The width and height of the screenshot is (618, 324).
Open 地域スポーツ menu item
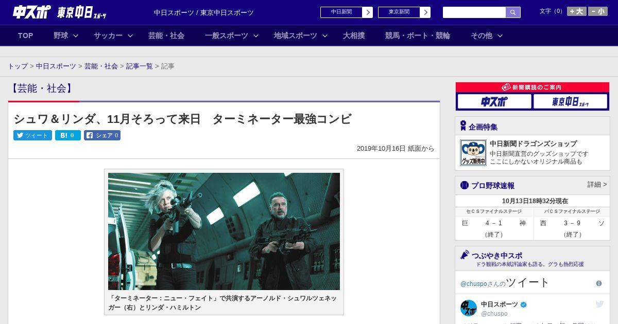pos(296,35)
